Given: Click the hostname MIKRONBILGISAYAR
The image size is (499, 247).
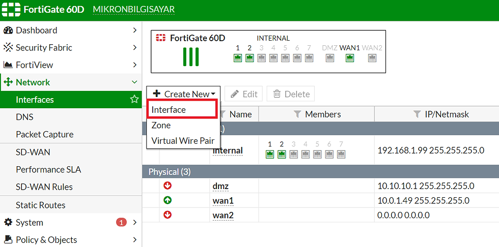Looking at the screenshot, I should (x=133, y=10).
